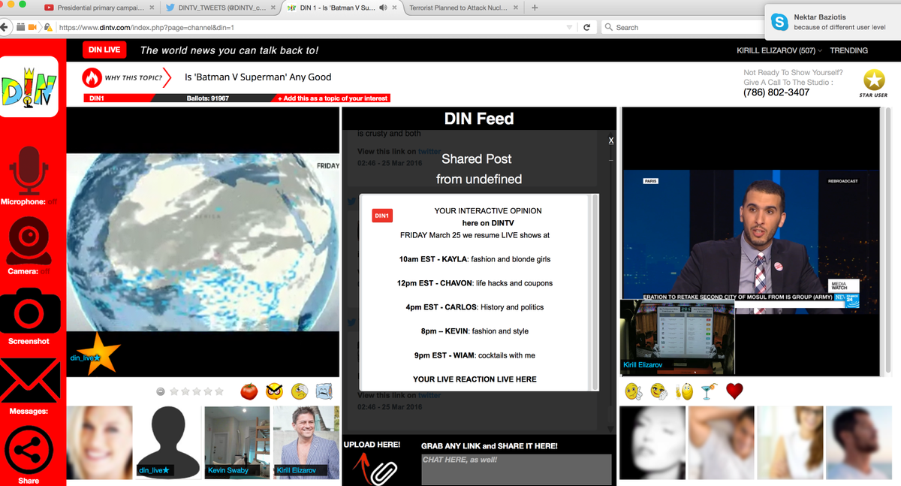
Task: Click the blonde woman thumbnail at bottom left
Action: pyautogui.click(x=100, y=442)
